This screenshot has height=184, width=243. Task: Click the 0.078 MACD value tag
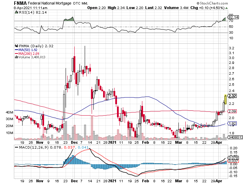(x=233, y=158)
